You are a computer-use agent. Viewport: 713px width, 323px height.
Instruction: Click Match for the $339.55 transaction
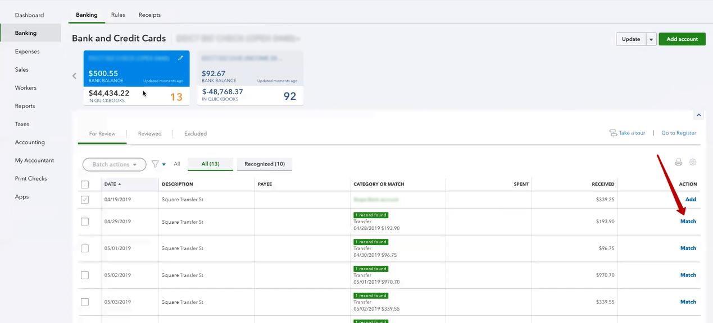click(688, 302)
